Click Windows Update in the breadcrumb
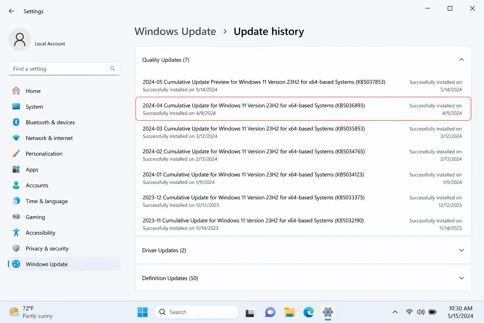This screenshot has height=323, width=484. point(175,31)
